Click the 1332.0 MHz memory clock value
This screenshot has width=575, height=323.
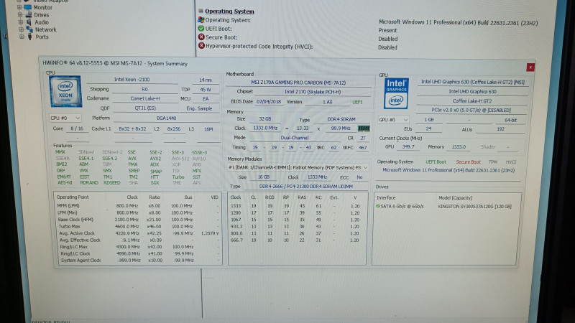(265, 128)
